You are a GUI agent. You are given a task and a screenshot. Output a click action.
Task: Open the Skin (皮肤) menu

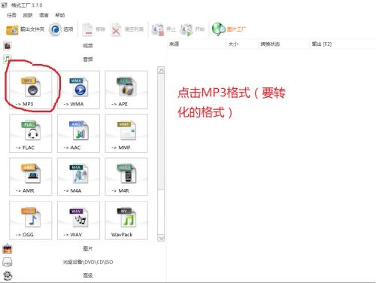28,15
